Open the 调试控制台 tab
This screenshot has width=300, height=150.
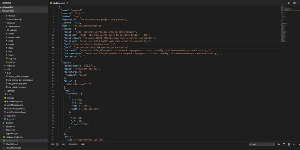pyautogui.click(x=73, y=144)
